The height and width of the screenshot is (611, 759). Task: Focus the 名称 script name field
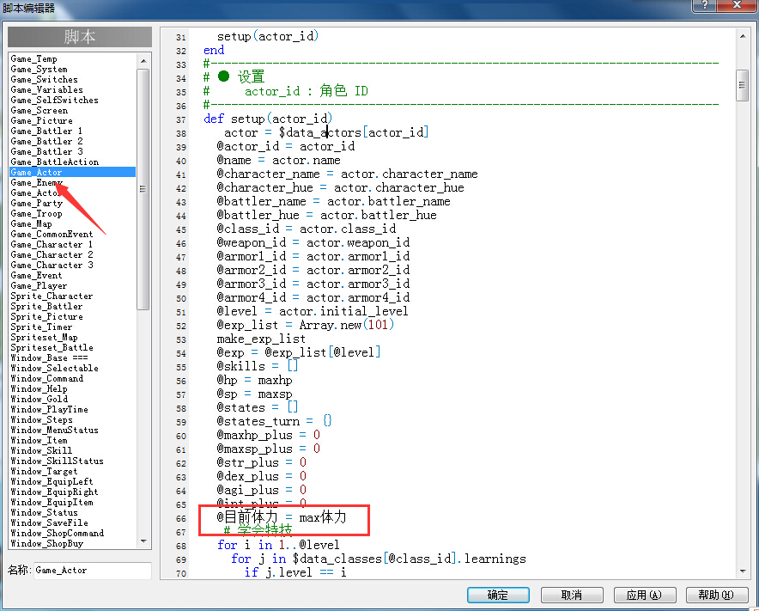pyautogui.click(x=93, y=571)
